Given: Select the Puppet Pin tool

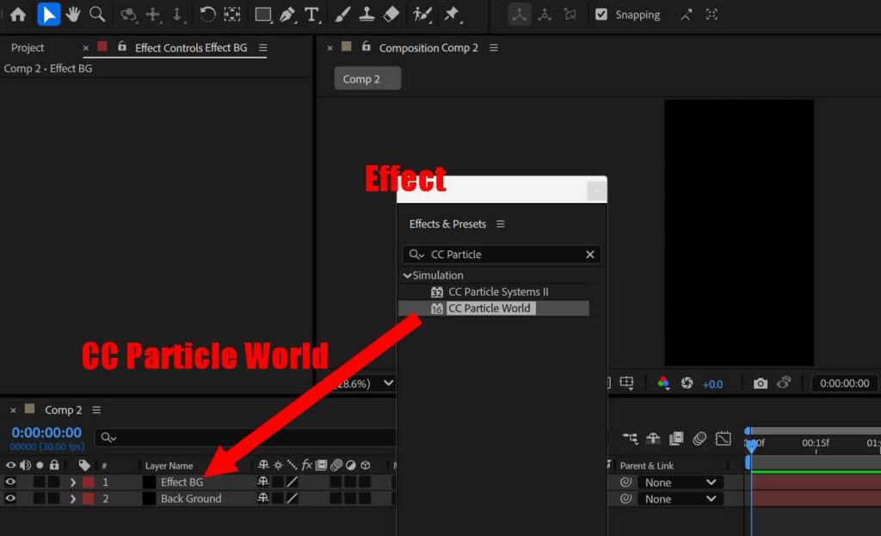Looking at the screenshot, I should pyautogui.click(x=452, y=15).
